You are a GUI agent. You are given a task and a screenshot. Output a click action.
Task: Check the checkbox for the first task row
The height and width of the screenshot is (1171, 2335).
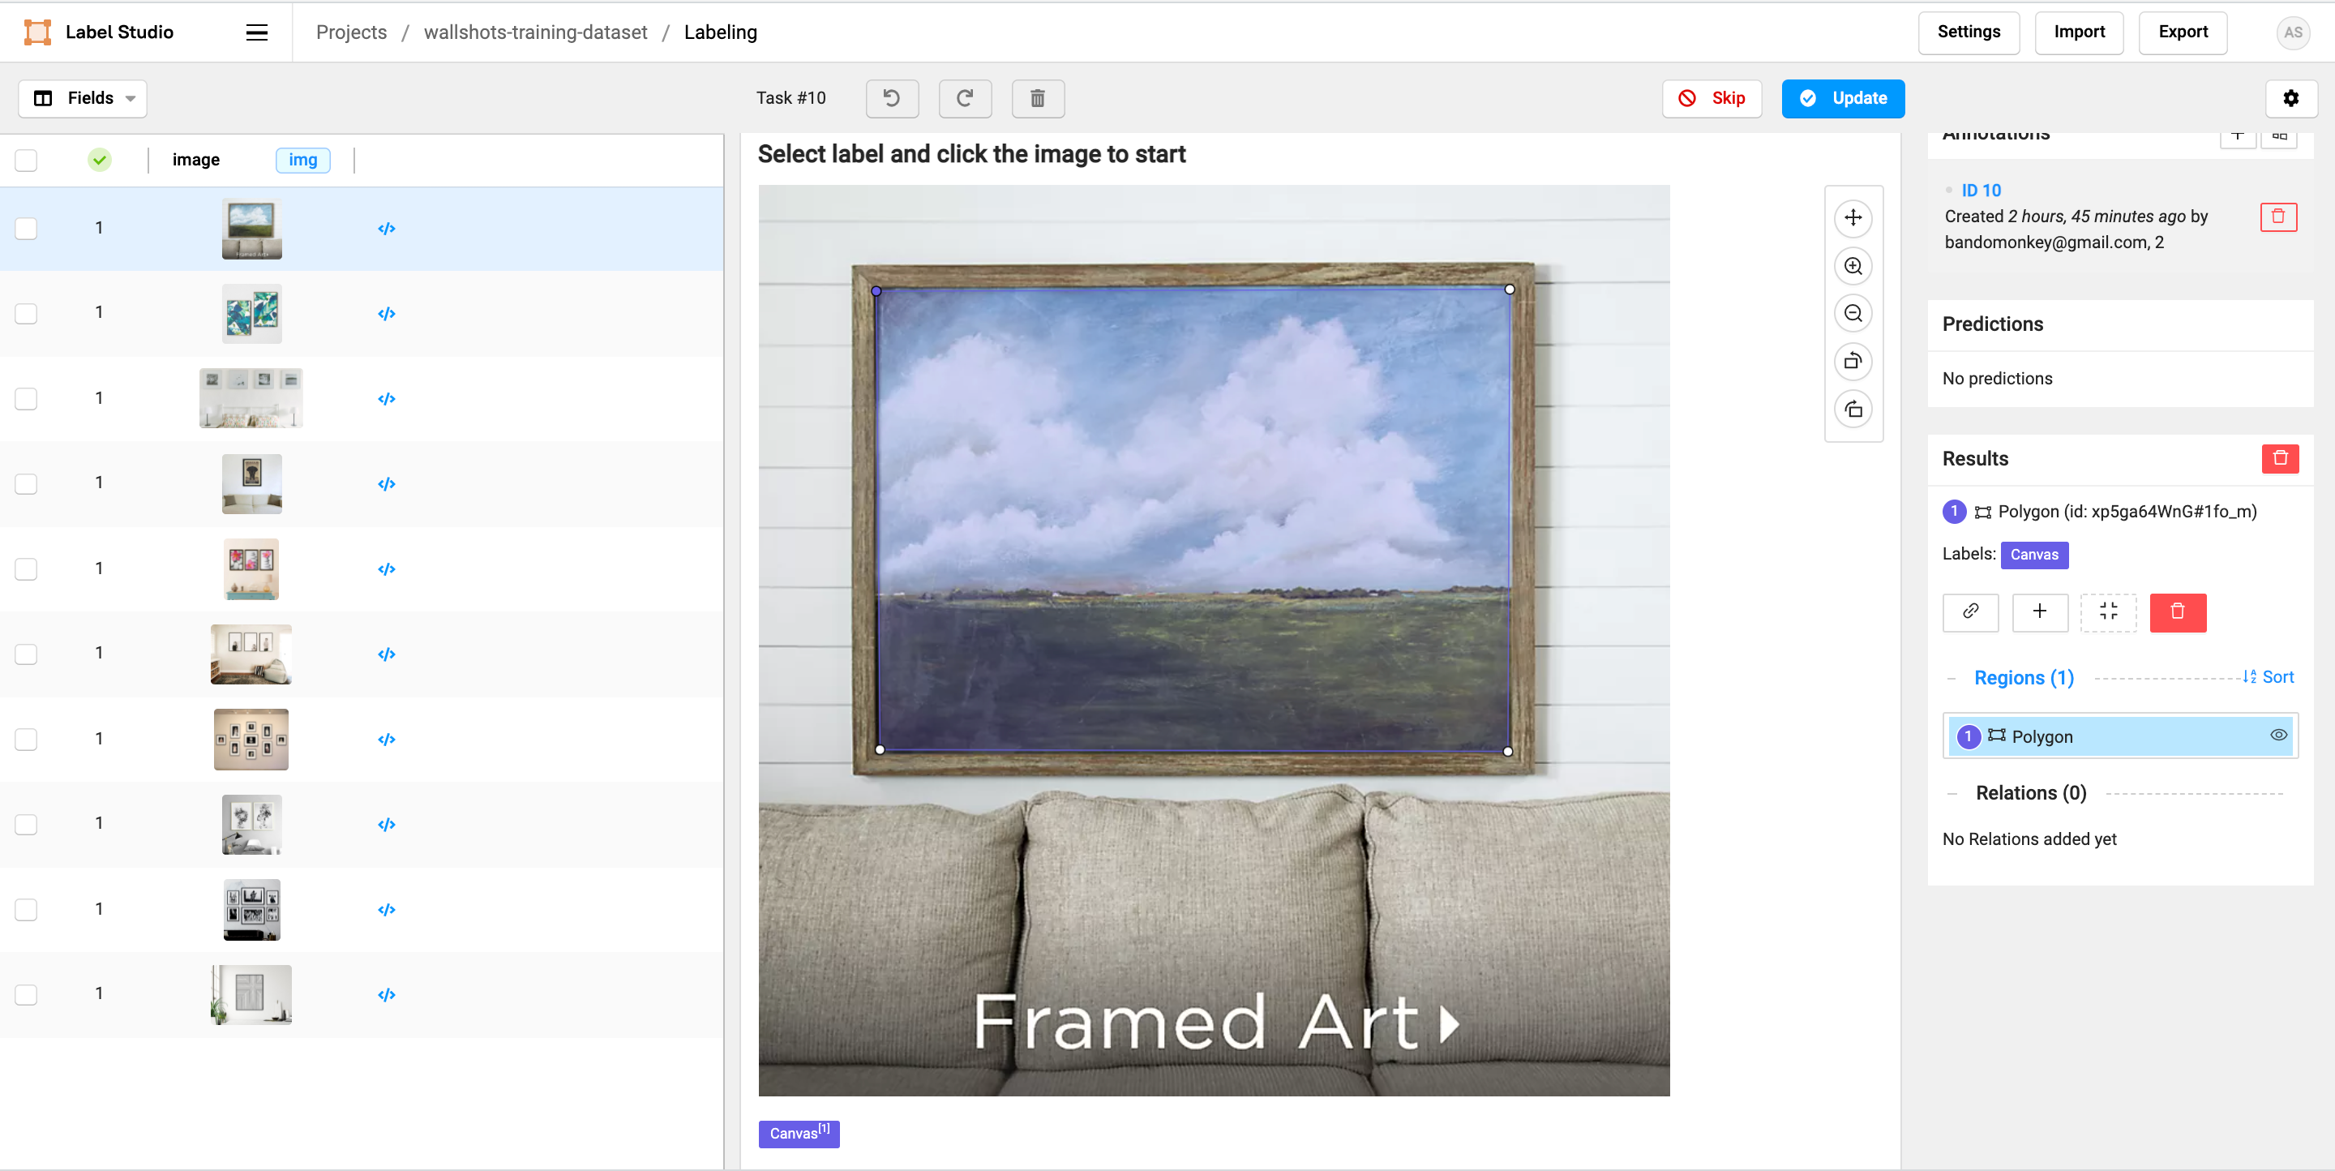click(26, 229)
